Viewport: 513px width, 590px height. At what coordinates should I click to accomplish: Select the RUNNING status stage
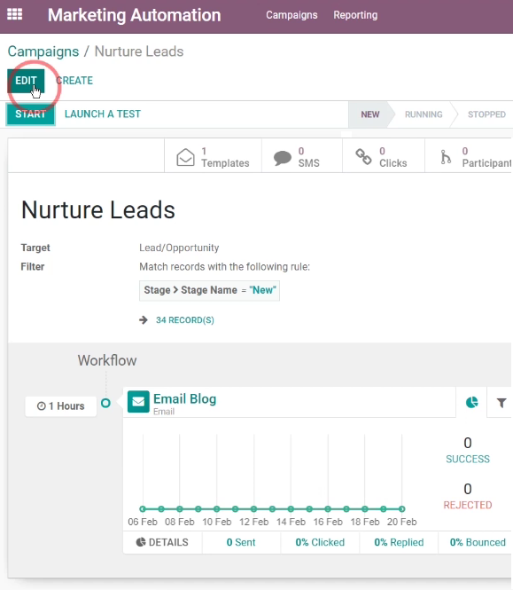(x=424, y=114)
